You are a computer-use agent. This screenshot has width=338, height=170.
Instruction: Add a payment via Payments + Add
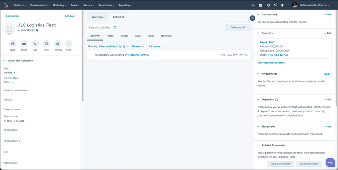click(x=328, y=100)
